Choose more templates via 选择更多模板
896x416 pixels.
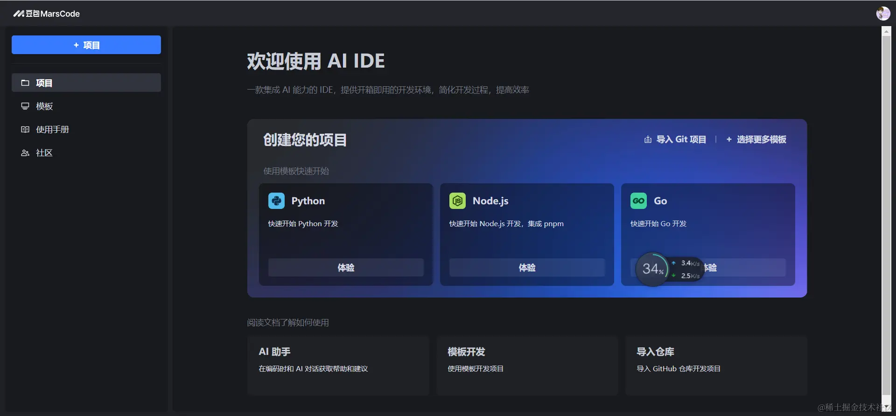[756, 139]
